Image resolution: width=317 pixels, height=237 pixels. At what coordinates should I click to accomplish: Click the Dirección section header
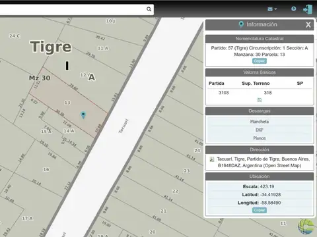click(260, 149)
